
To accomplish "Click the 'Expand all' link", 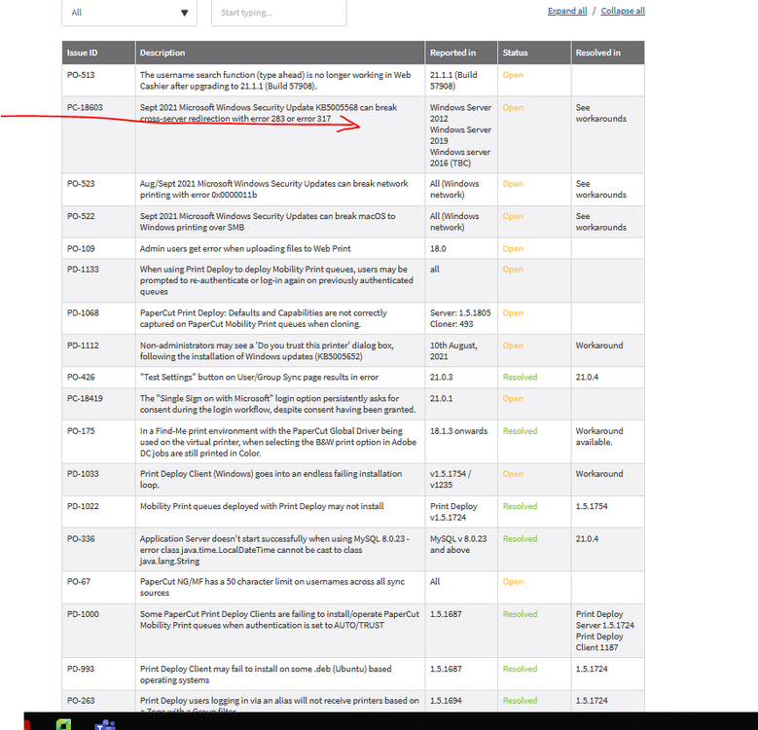I will click(567, 11).
